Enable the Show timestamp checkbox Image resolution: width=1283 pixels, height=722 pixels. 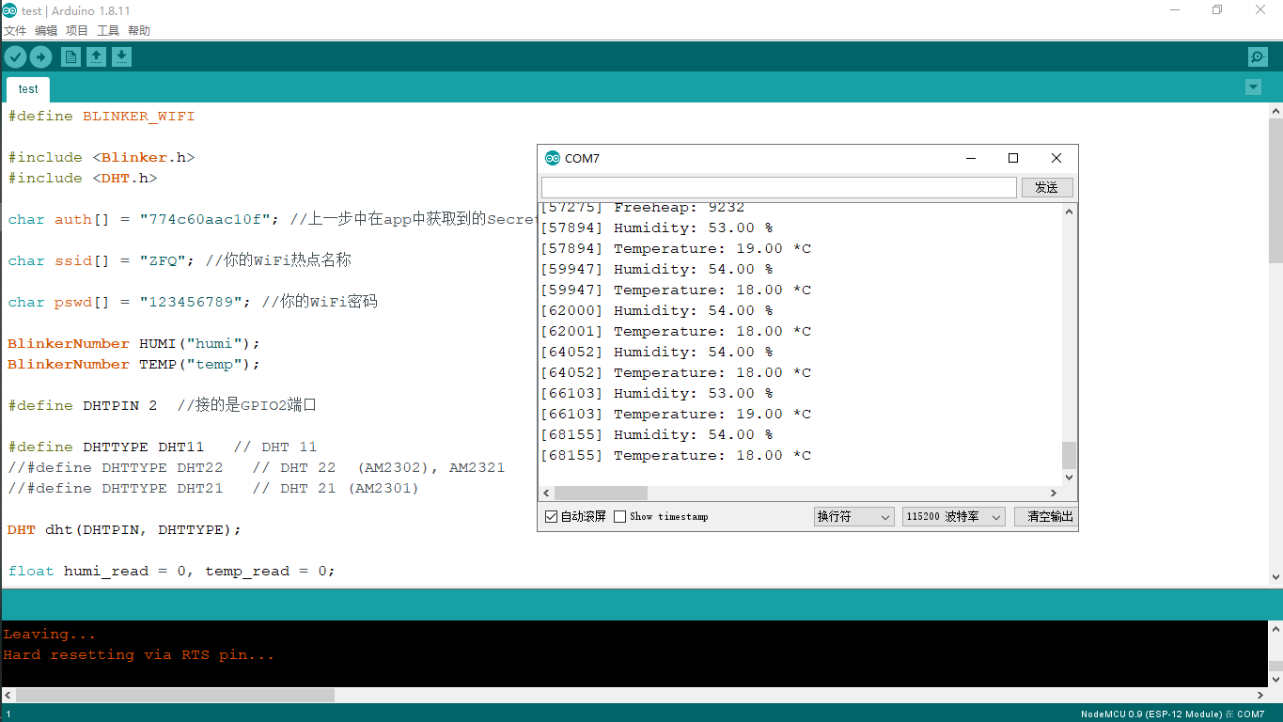619,516
